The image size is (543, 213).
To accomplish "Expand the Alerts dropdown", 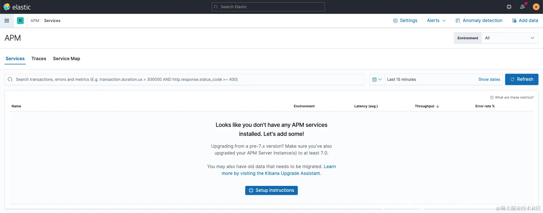I will [436, 21].
